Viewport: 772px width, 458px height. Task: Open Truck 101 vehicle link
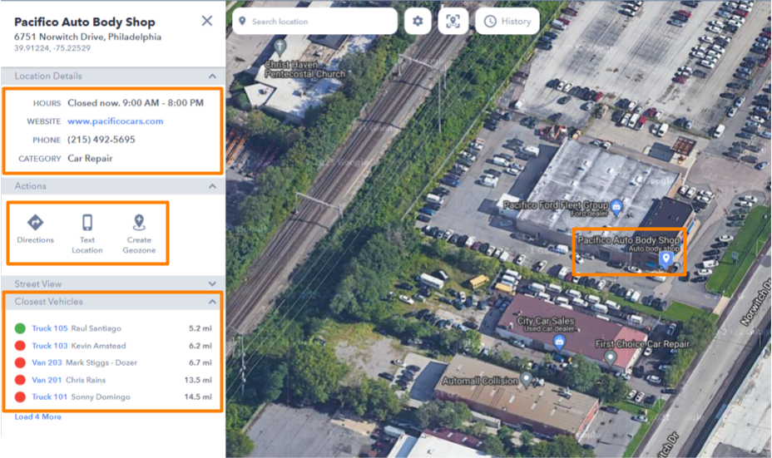click(50, 396)
